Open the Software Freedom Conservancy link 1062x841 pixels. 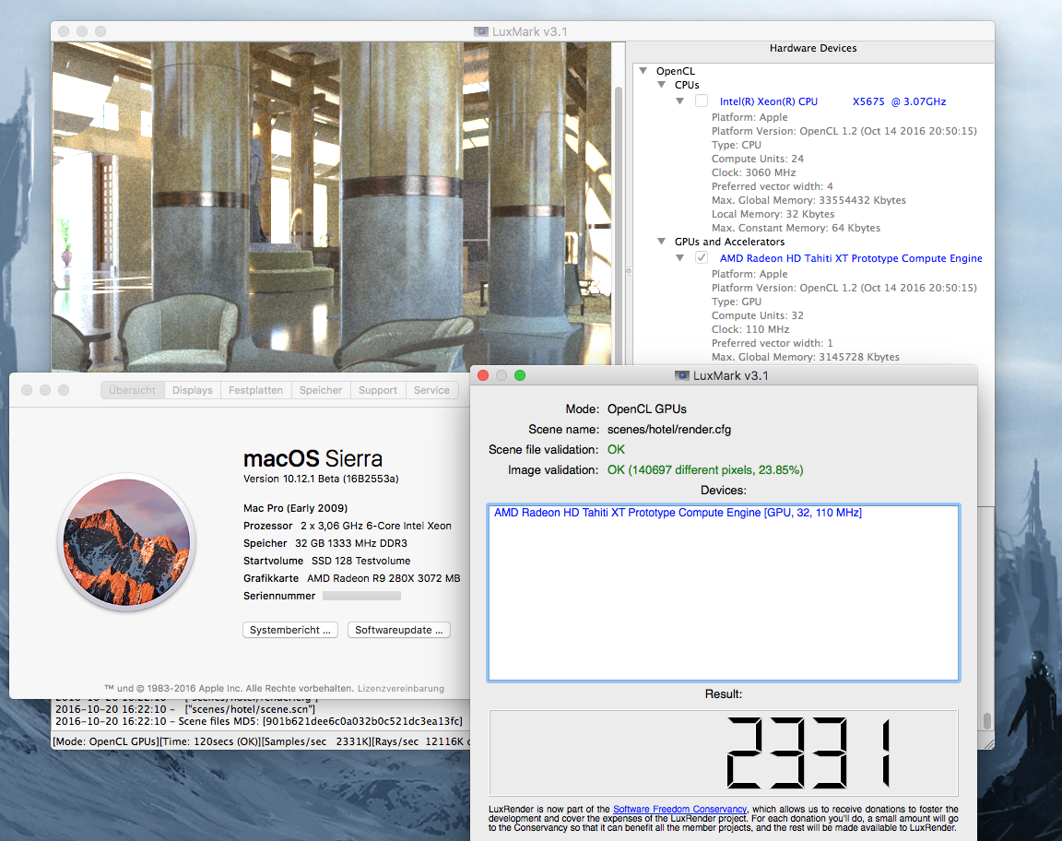pyautogui.click(x=679, y=810)
